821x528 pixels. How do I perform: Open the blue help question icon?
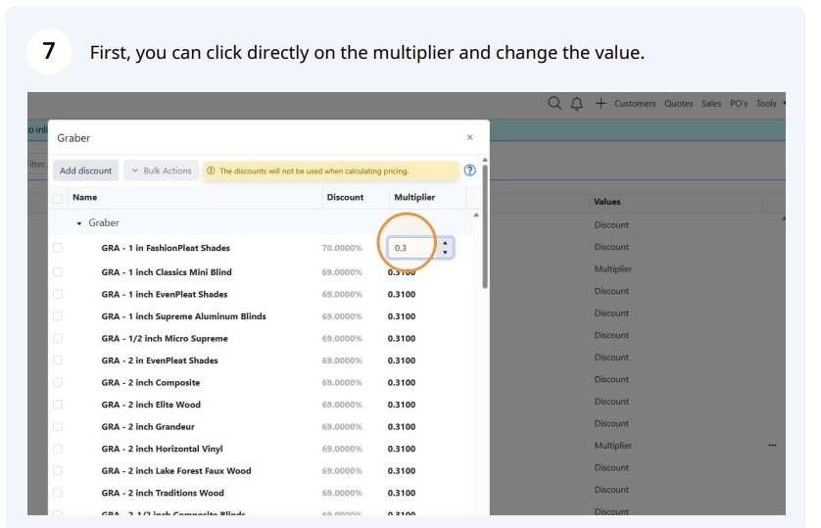pyautogui.click(x=469, y=170)
